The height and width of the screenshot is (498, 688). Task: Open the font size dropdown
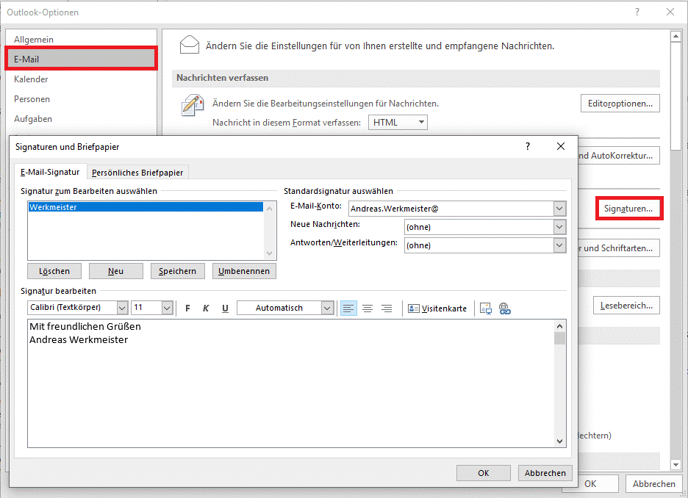point(167,308)
